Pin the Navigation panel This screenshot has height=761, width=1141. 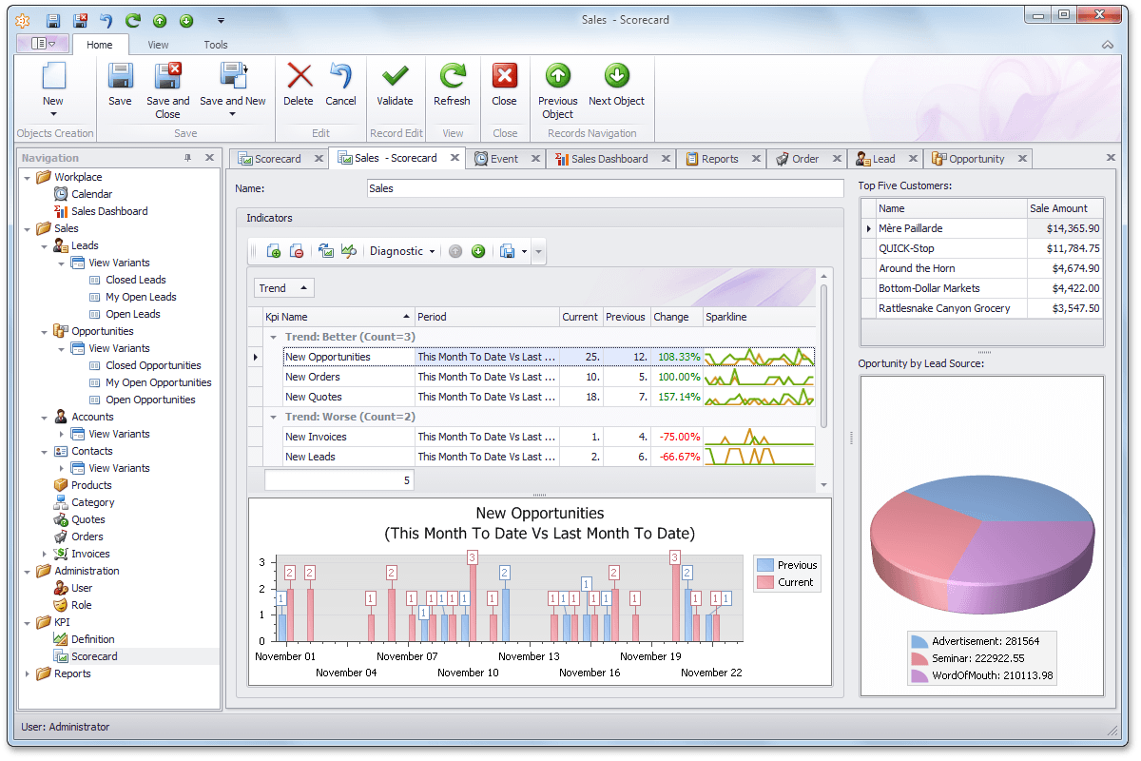click(187, 158)
